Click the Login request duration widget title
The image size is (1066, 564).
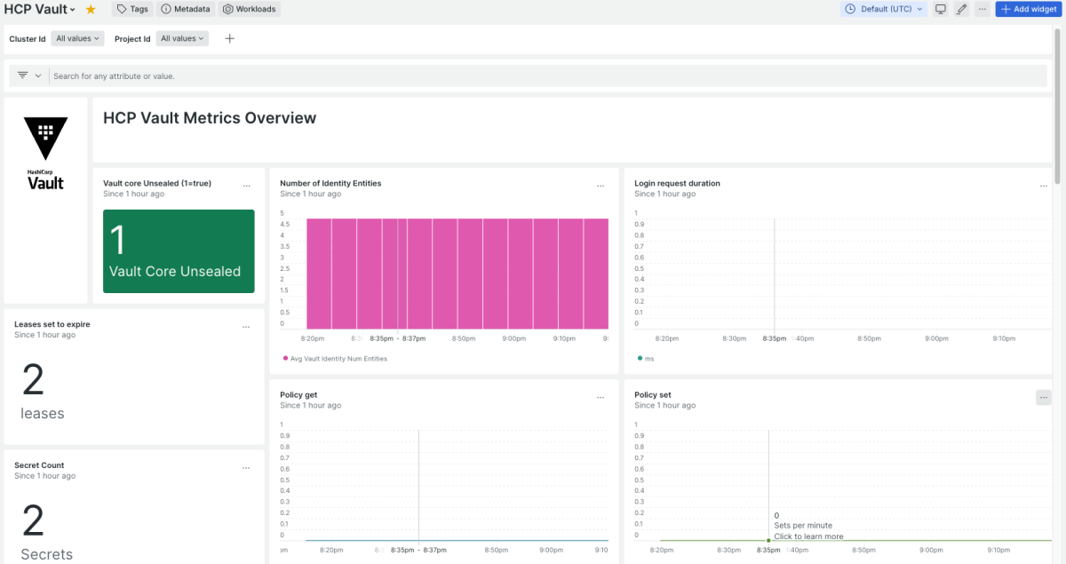pyautogui.click(x=677, y=183)
